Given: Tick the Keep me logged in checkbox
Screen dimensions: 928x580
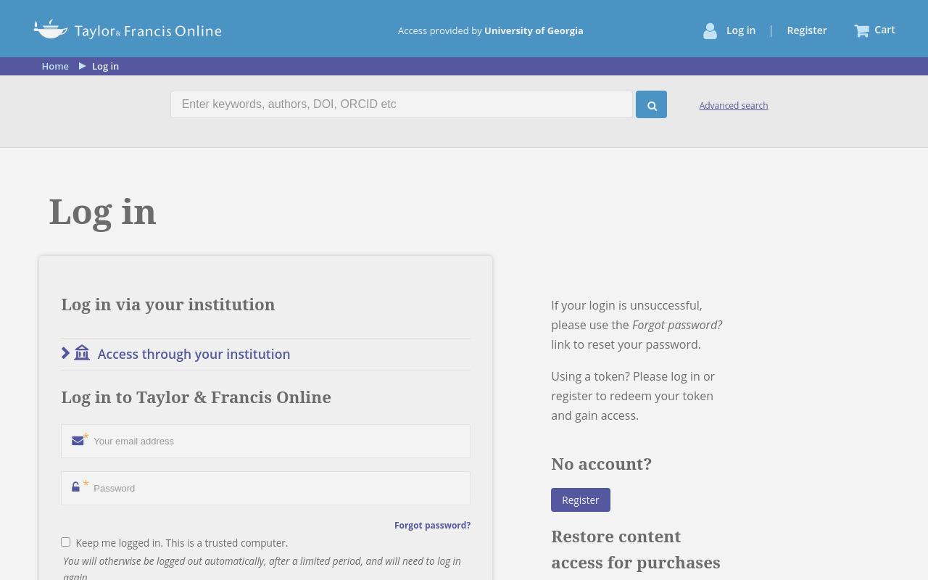Looking at the screenshot, I should point(65,542).
